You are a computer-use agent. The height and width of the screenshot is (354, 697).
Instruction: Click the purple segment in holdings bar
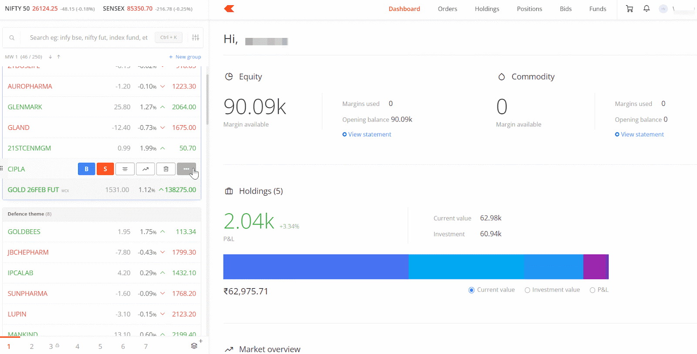(595, 267)
